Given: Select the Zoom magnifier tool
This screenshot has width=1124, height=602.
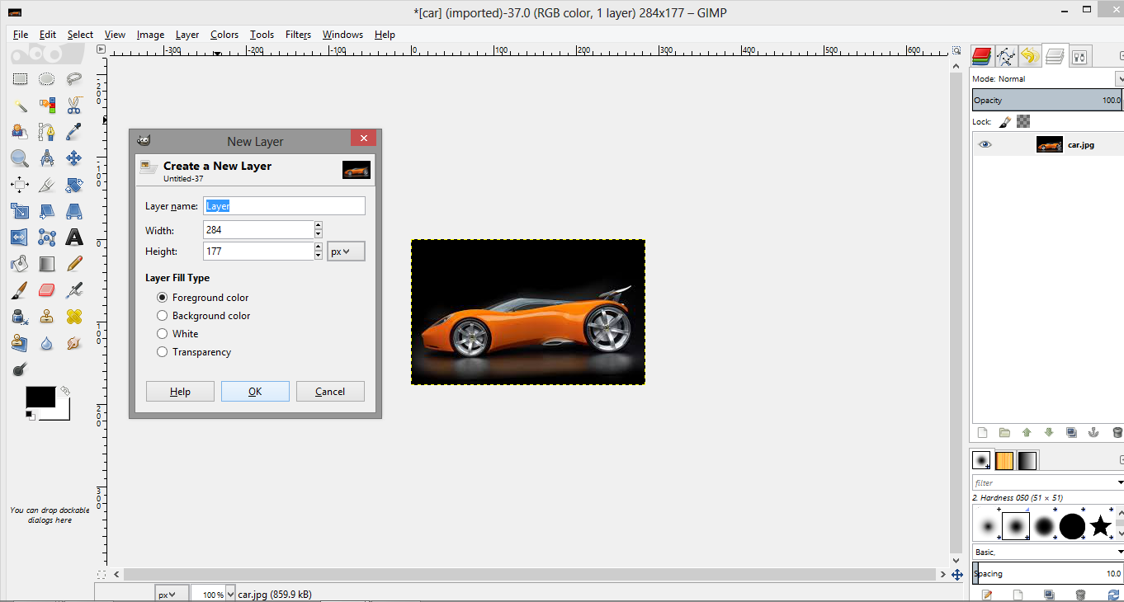Looking at the screenshot, I should point(20,158).
